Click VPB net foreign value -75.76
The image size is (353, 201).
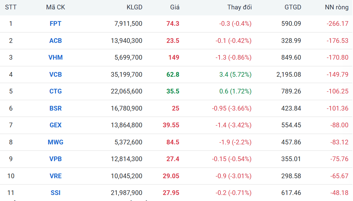pos(339,159)
